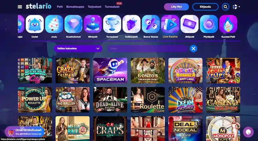The height and width of the screenshot is (141, 258).
Task: Click the Kirjaudu login button
Action: [205, 7]
